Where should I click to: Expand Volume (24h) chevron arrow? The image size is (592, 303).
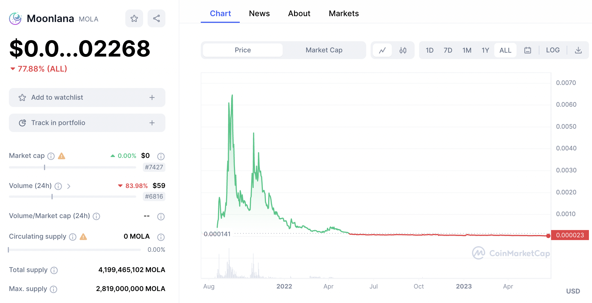click(69, 186)
